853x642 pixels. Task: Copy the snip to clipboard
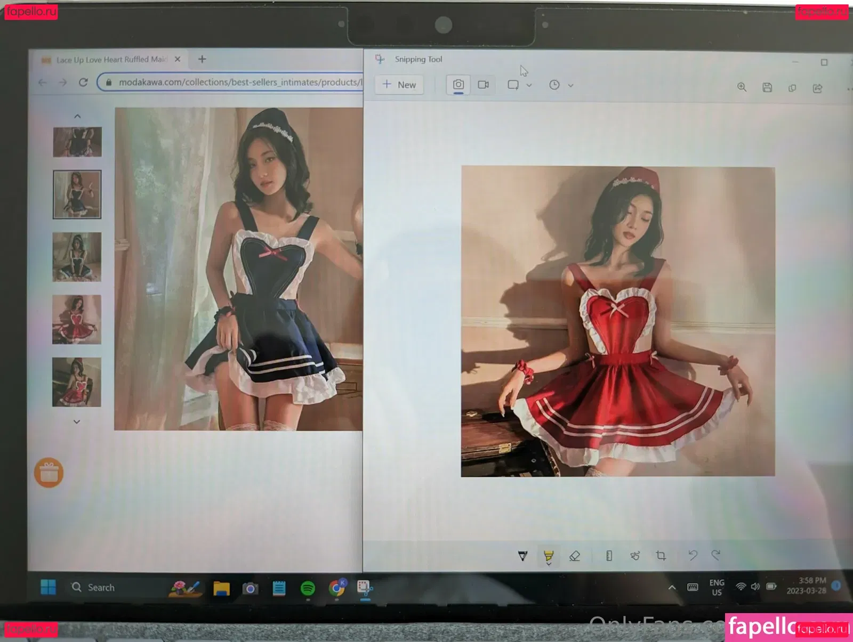[792, 88]
